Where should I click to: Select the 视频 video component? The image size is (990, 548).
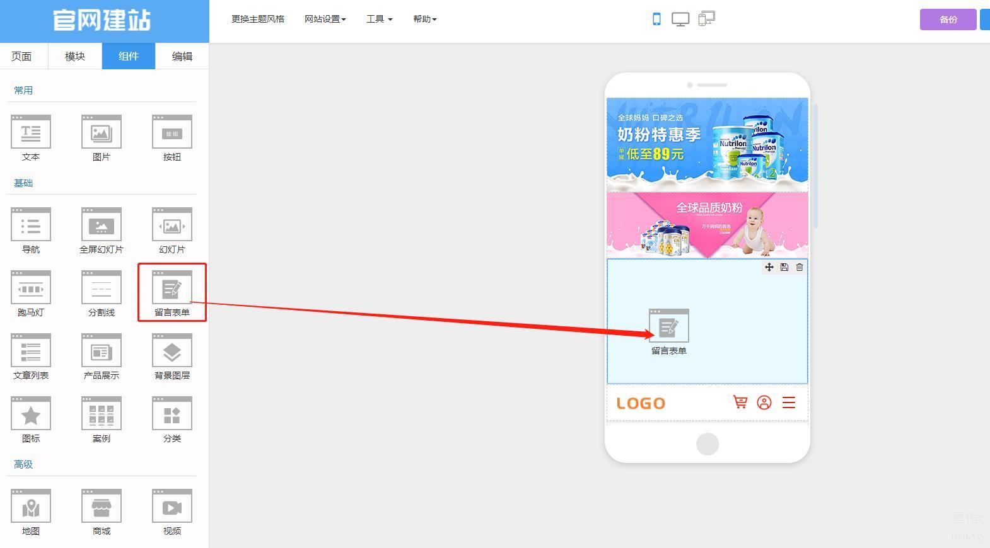(x=172, y=511)
